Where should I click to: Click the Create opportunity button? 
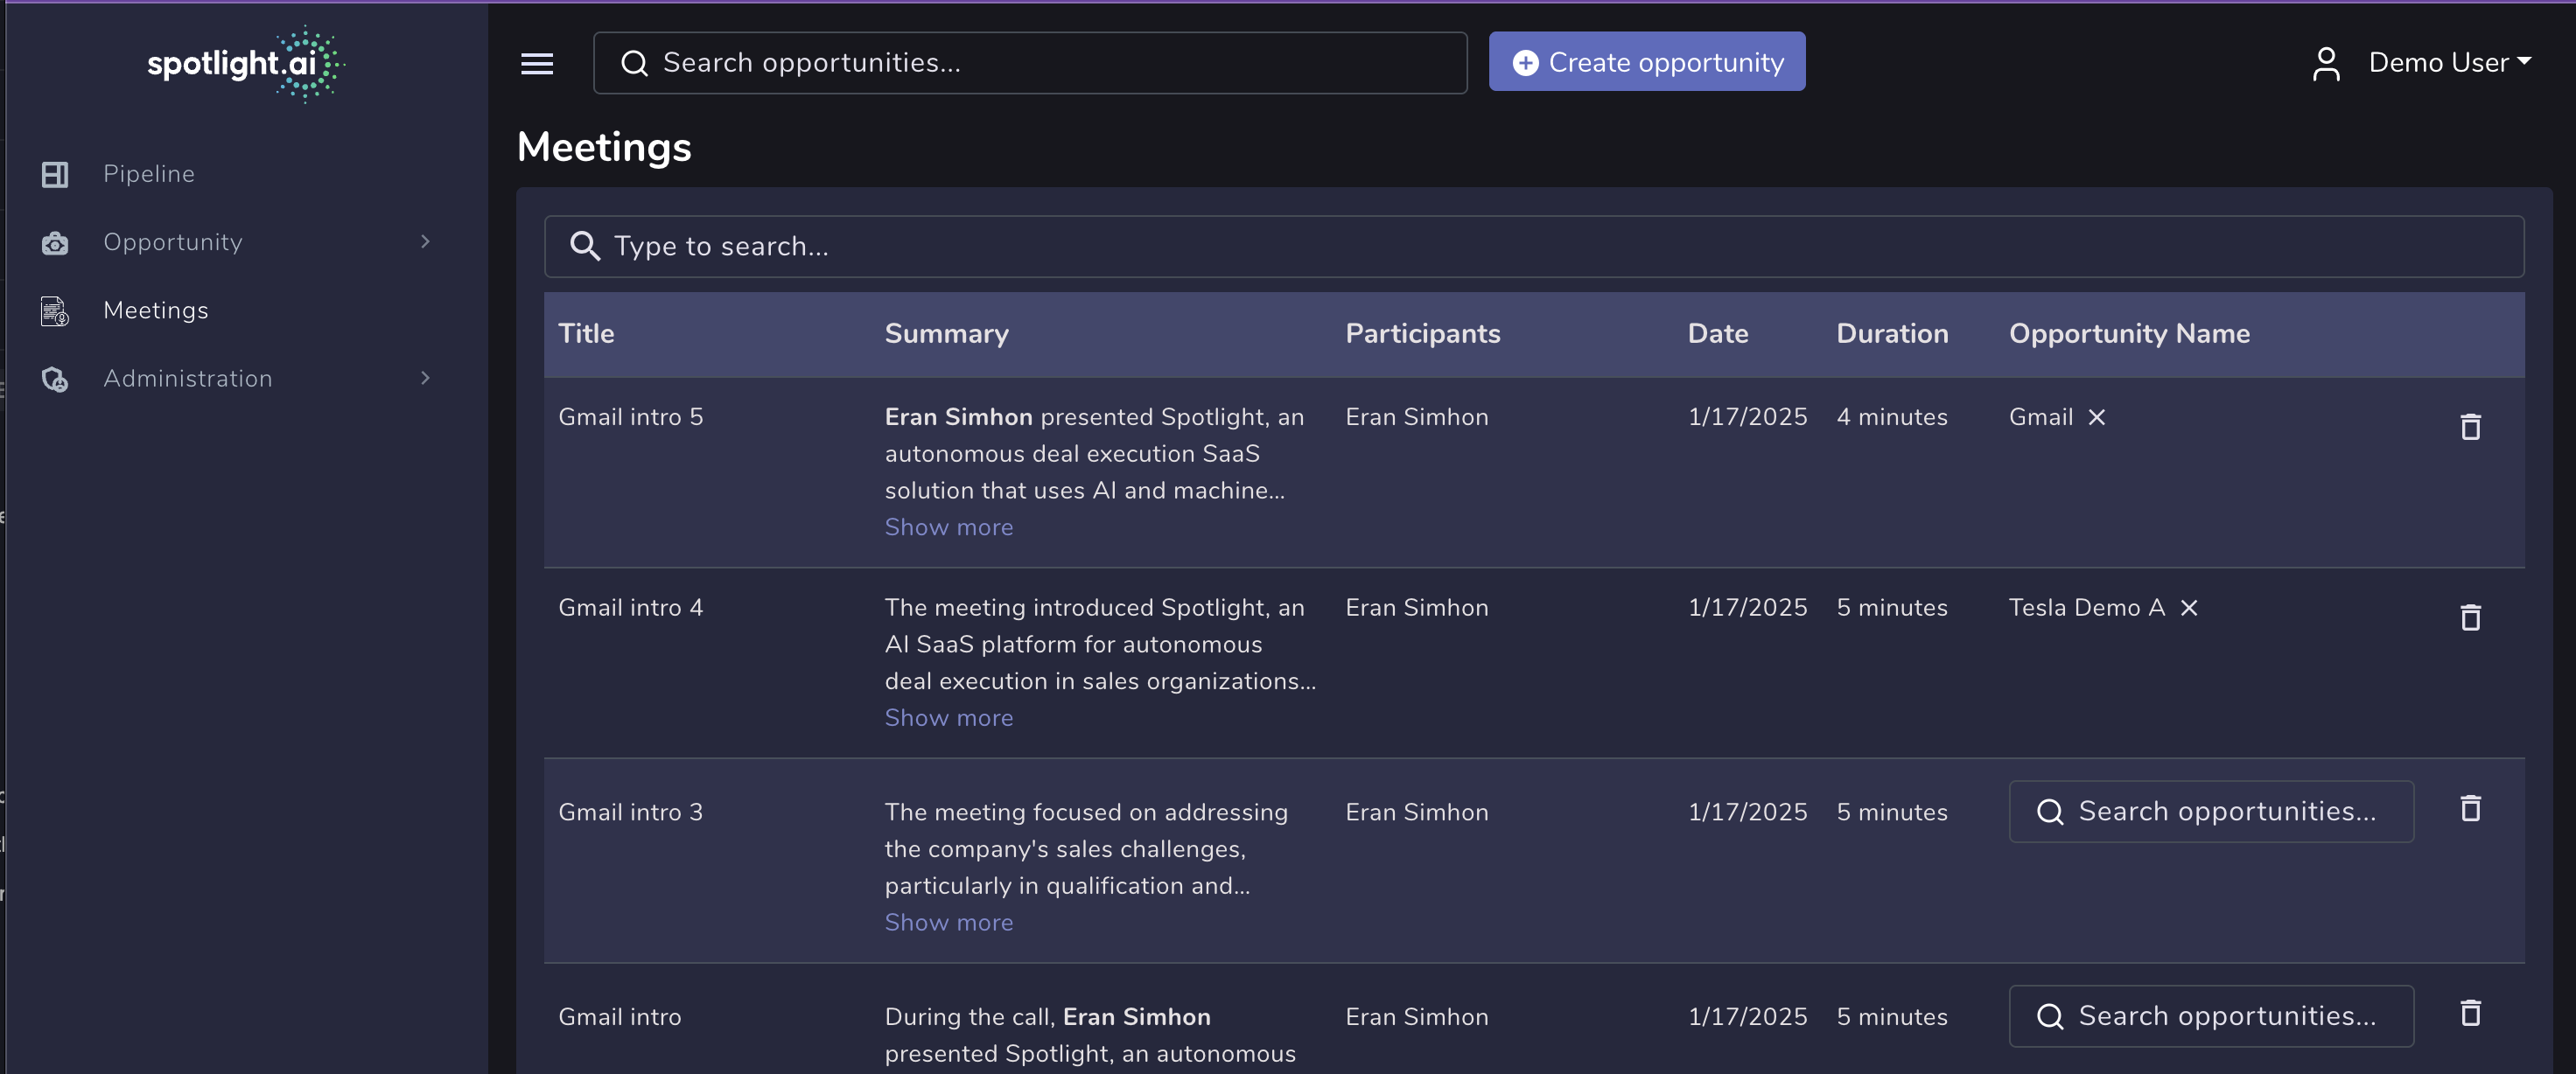pyautogui.click(x=1647, y=62)
